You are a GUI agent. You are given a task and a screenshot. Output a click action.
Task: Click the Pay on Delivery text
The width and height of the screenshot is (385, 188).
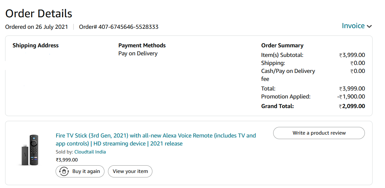click(x=138, y=53)
